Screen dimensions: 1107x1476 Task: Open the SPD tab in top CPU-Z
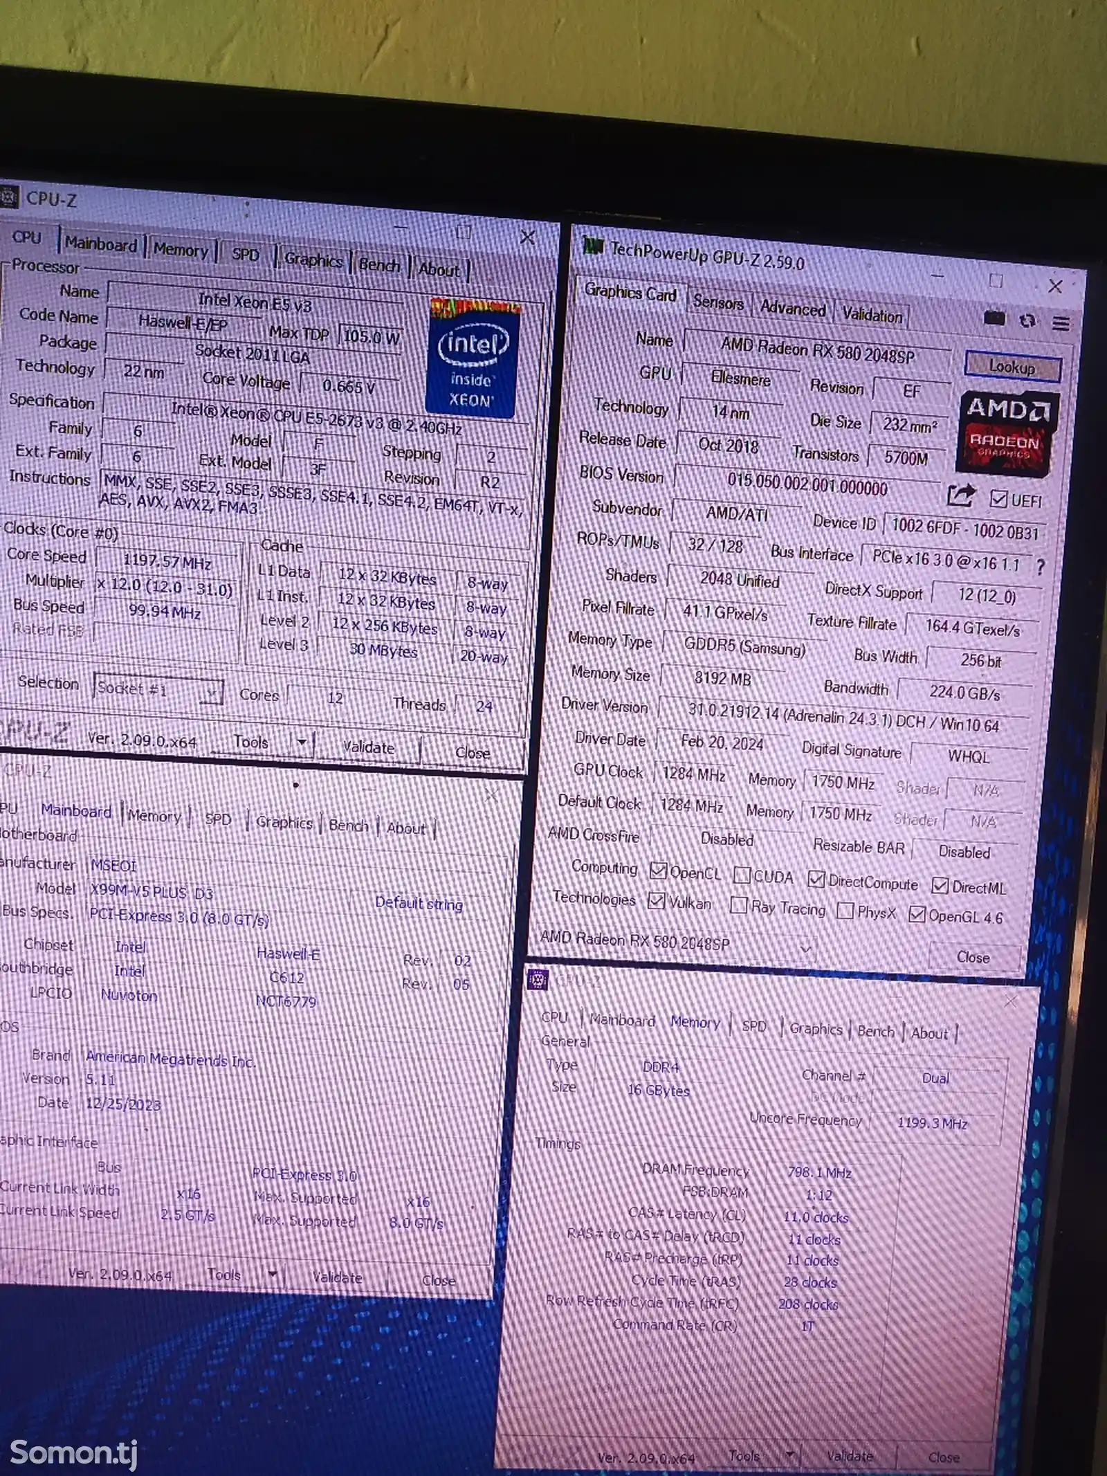tap(245, 254)
